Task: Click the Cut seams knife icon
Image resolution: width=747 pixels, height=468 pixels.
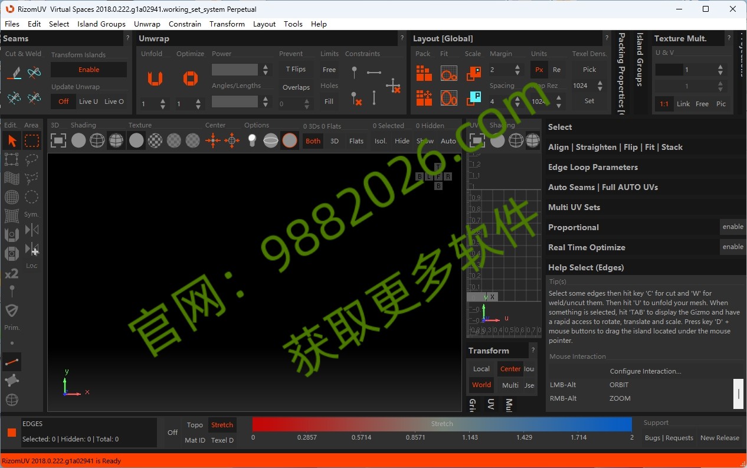Action: coord(15,73)
